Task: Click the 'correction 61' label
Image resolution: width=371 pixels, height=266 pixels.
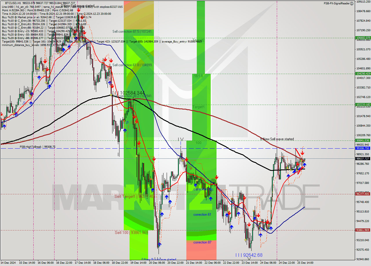Action: coord(202,215)
